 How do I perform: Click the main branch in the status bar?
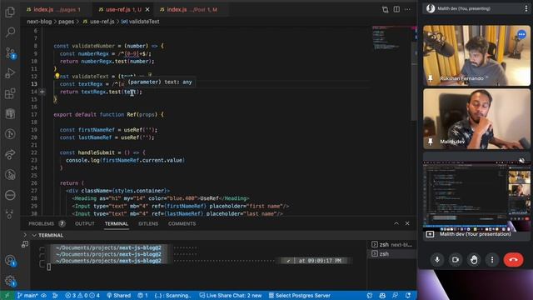tap(27, 295)
